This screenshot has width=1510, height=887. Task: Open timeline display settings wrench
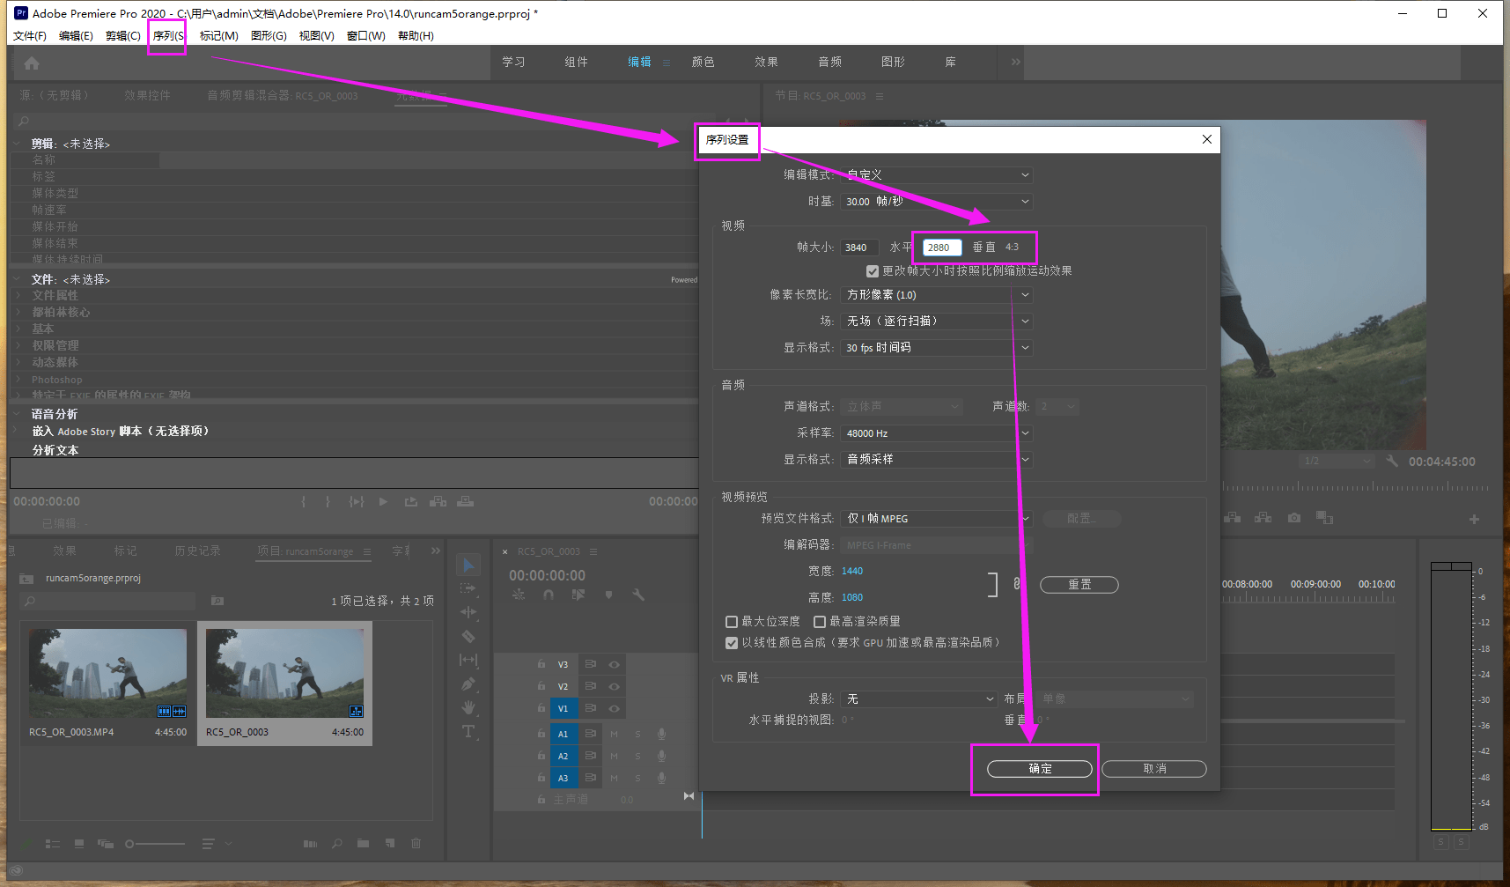point(638,595)
